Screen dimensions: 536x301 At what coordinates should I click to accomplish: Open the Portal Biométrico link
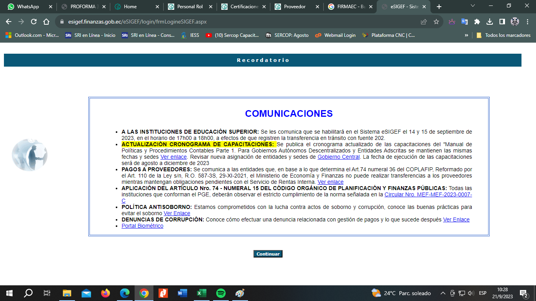coord(142,226)
